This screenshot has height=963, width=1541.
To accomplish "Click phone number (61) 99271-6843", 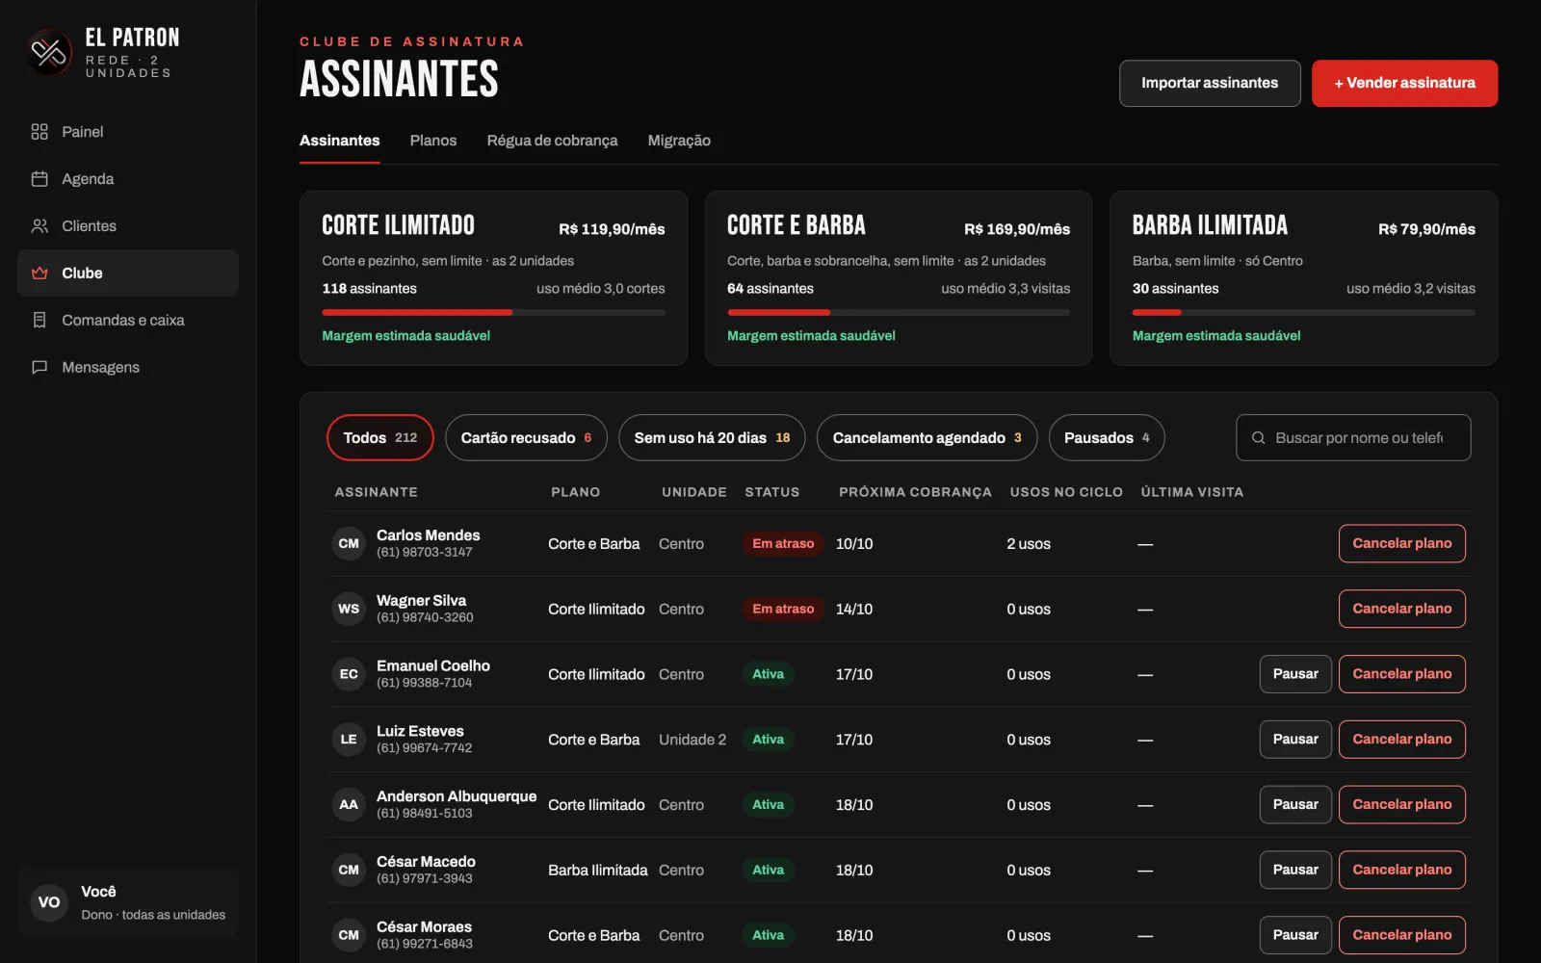I will click(425, 945).
